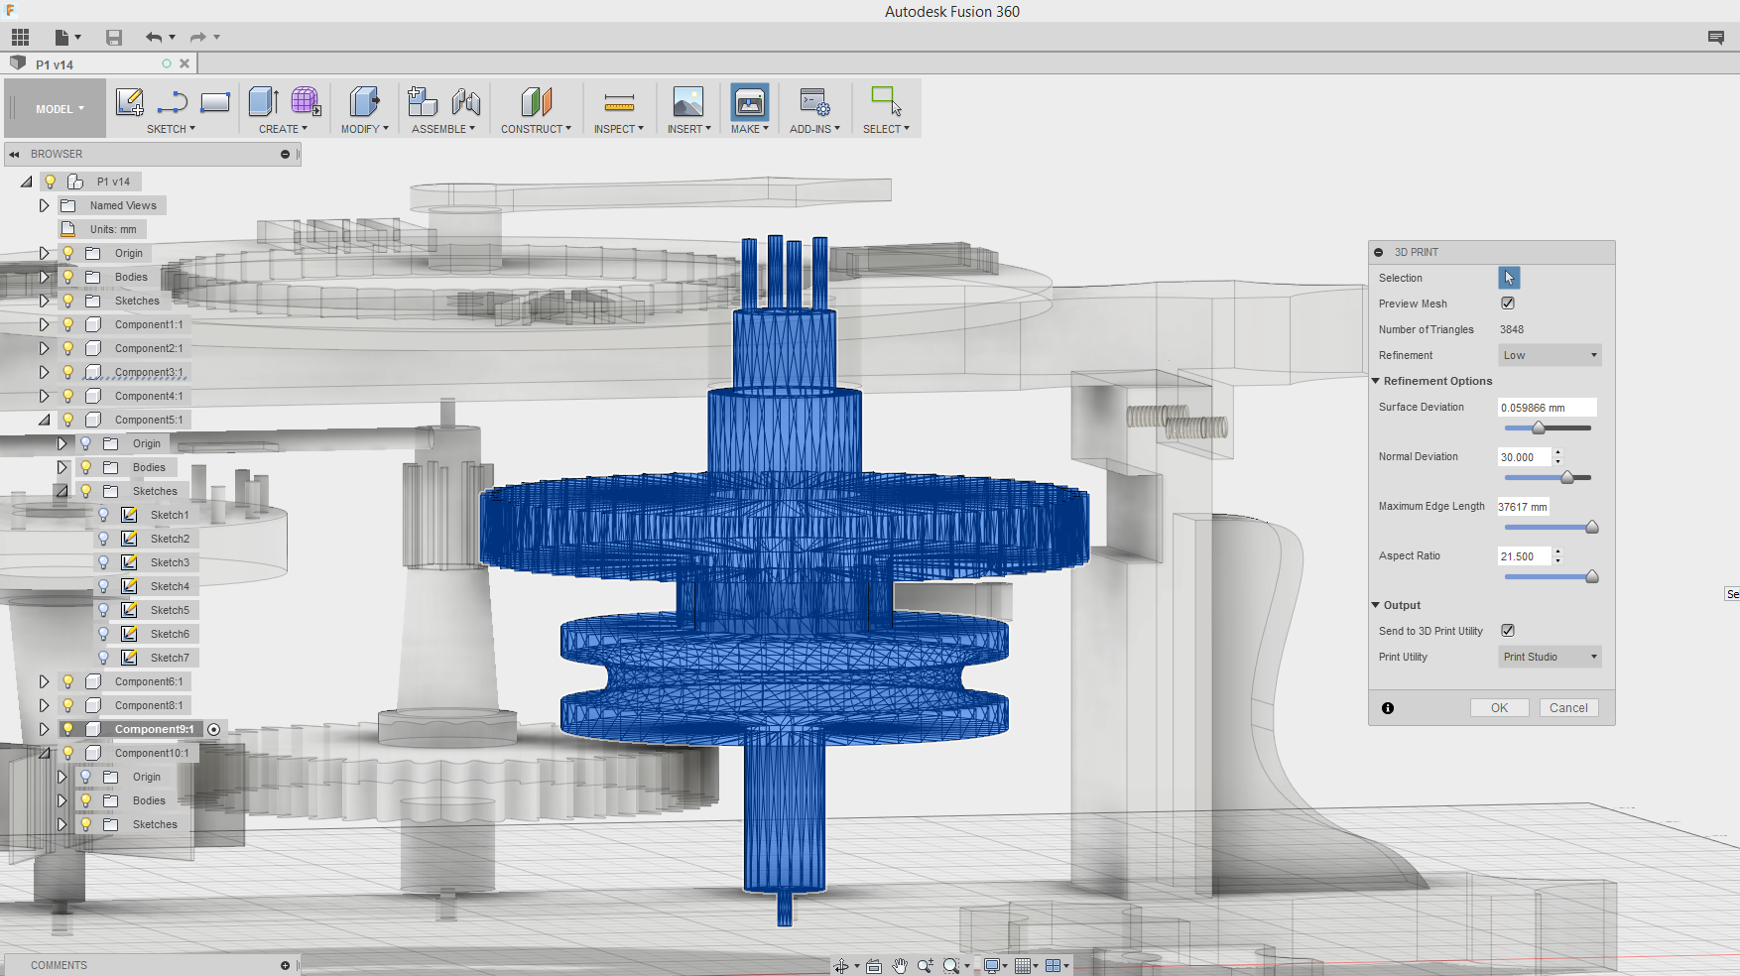This screenshot has height=976, width=1740.
Task: Select the Create Sketch tool icon
Action: pos(130,102)
